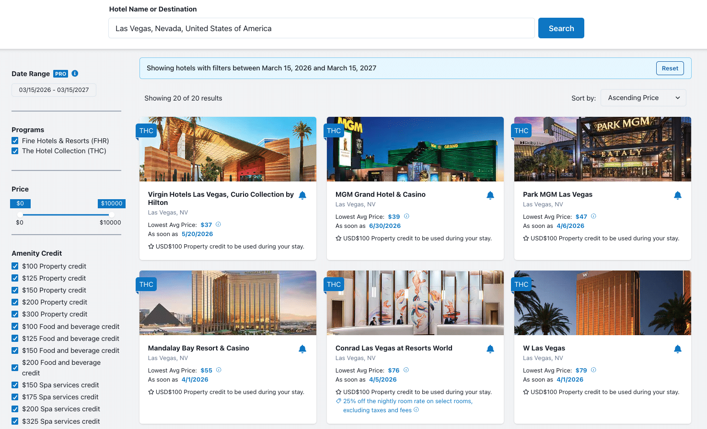Click bell icon for Conrad Las Vegas
707x429 pixels.
click(490, 349)
